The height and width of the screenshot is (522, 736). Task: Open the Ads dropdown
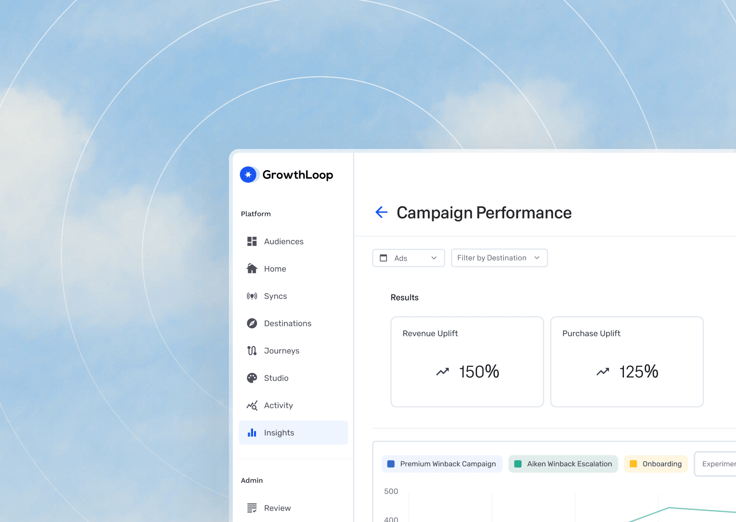click(408, 258)
